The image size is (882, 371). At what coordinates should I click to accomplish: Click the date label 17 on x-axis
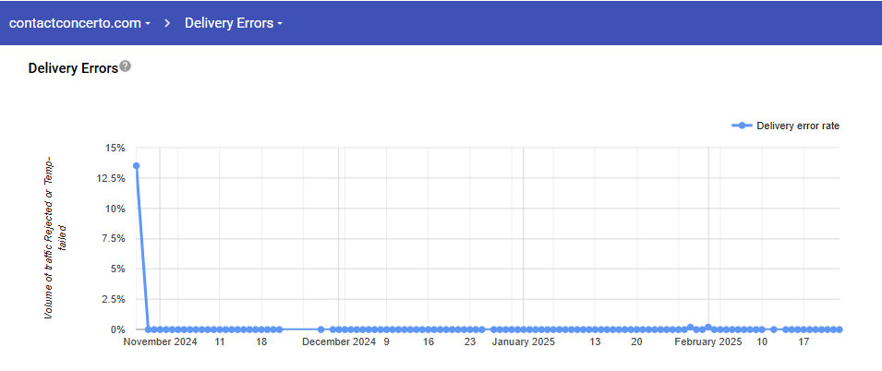(x=803, y=341)
